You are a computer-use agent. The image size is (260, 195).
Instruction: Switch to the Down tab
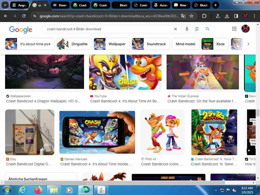click(x=60, y=5)
